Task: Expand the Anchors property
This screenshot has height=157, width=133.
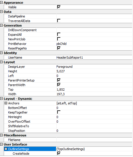Action: (6, 103)
